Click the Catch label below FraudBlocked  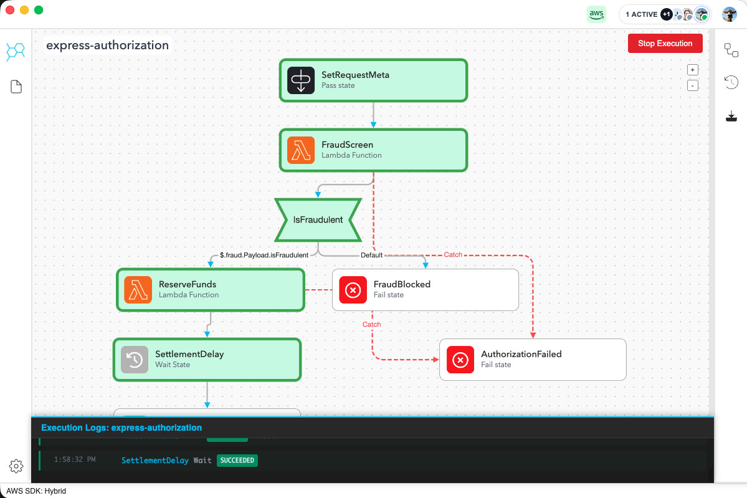[371, 324]
